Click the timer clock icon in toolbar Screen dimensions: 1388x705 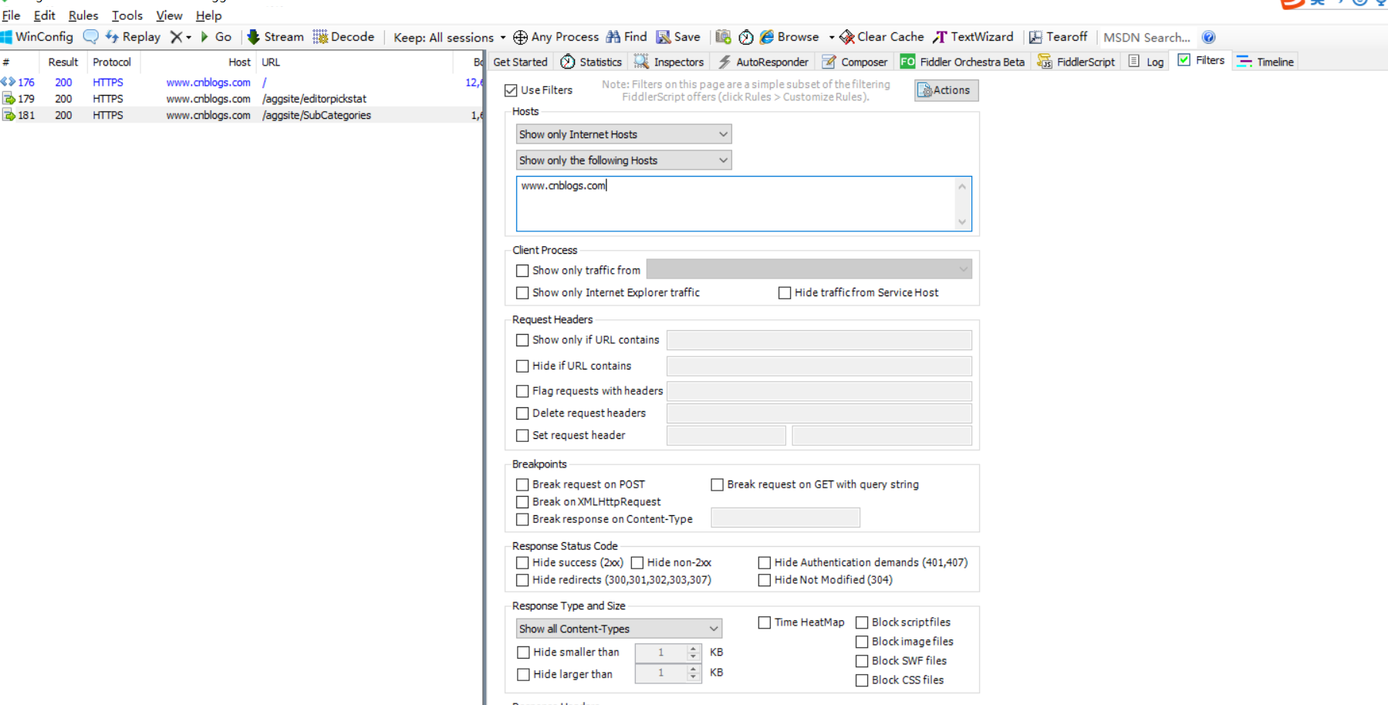[x=746, y=37]
